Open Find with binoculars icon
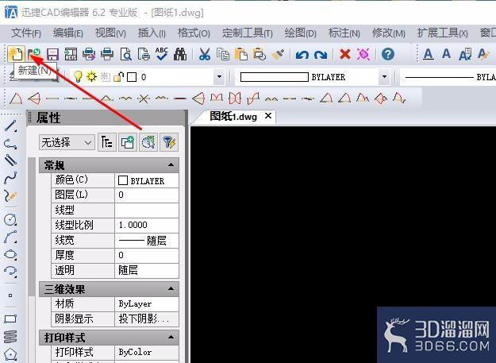The width and height of the screenshot is (496, 363). (x=180, y=54)
